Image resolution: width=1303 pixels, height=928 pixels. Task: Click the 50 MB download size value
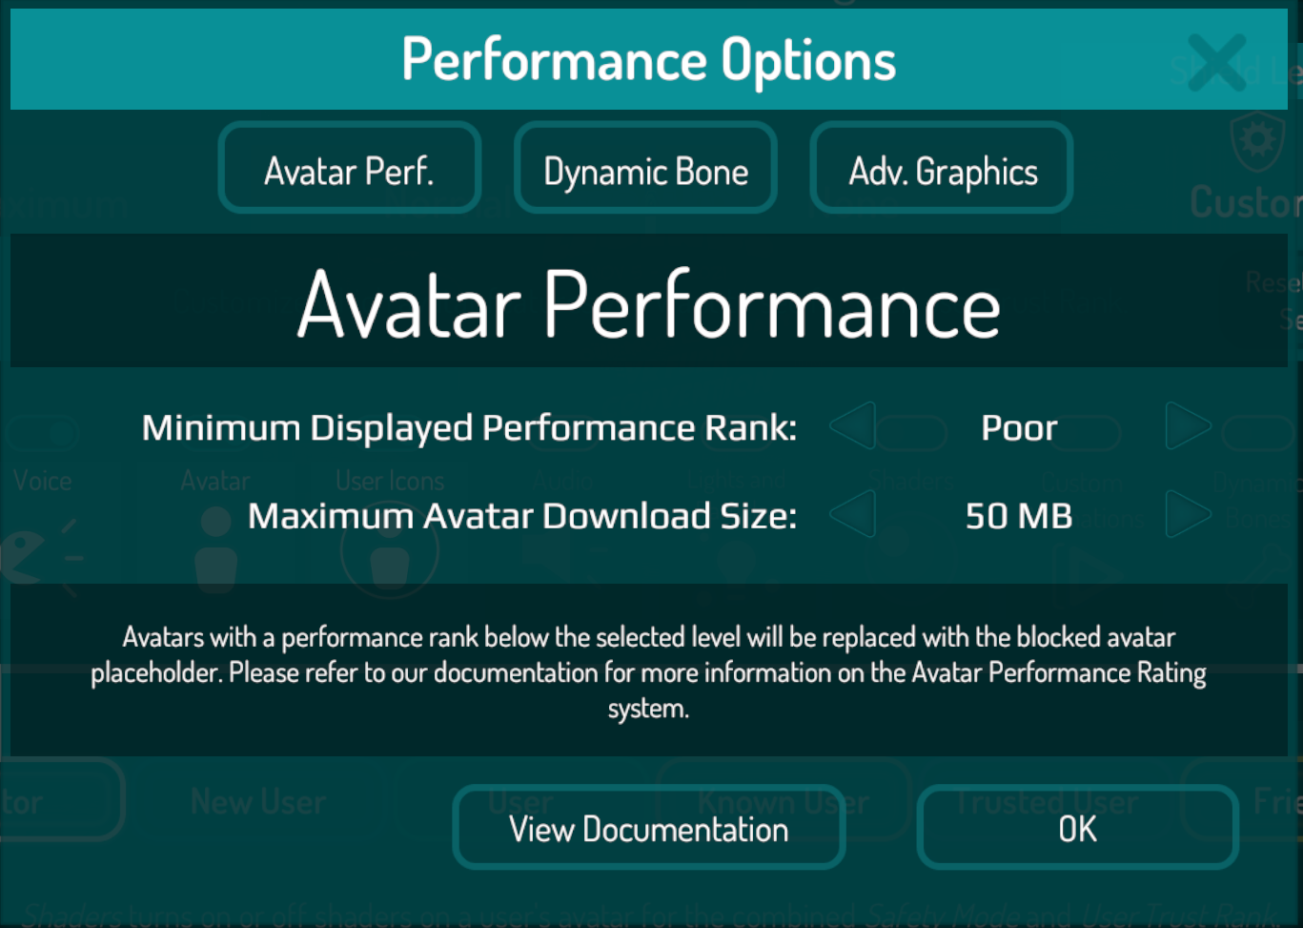pyautogui.click(x=1019, y=516)
